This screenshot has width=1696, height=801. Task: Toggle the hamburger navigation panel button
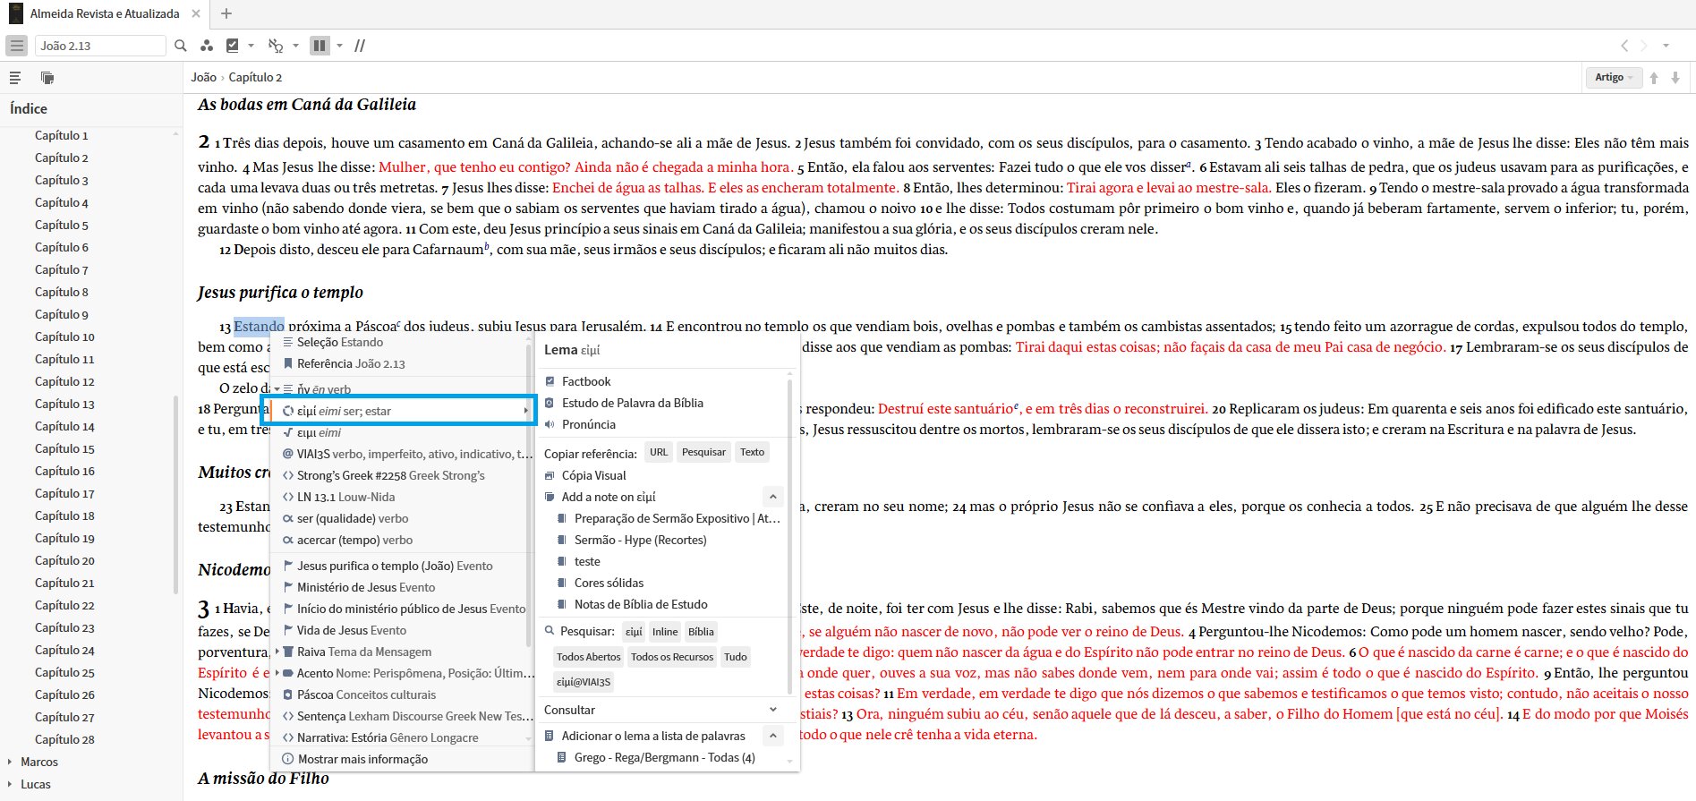17,46
